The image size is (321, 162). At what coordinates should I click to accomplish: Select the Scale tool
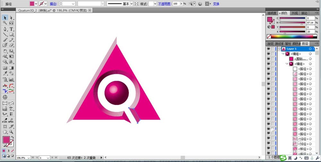pyautogui.click(x=11, y=51)
